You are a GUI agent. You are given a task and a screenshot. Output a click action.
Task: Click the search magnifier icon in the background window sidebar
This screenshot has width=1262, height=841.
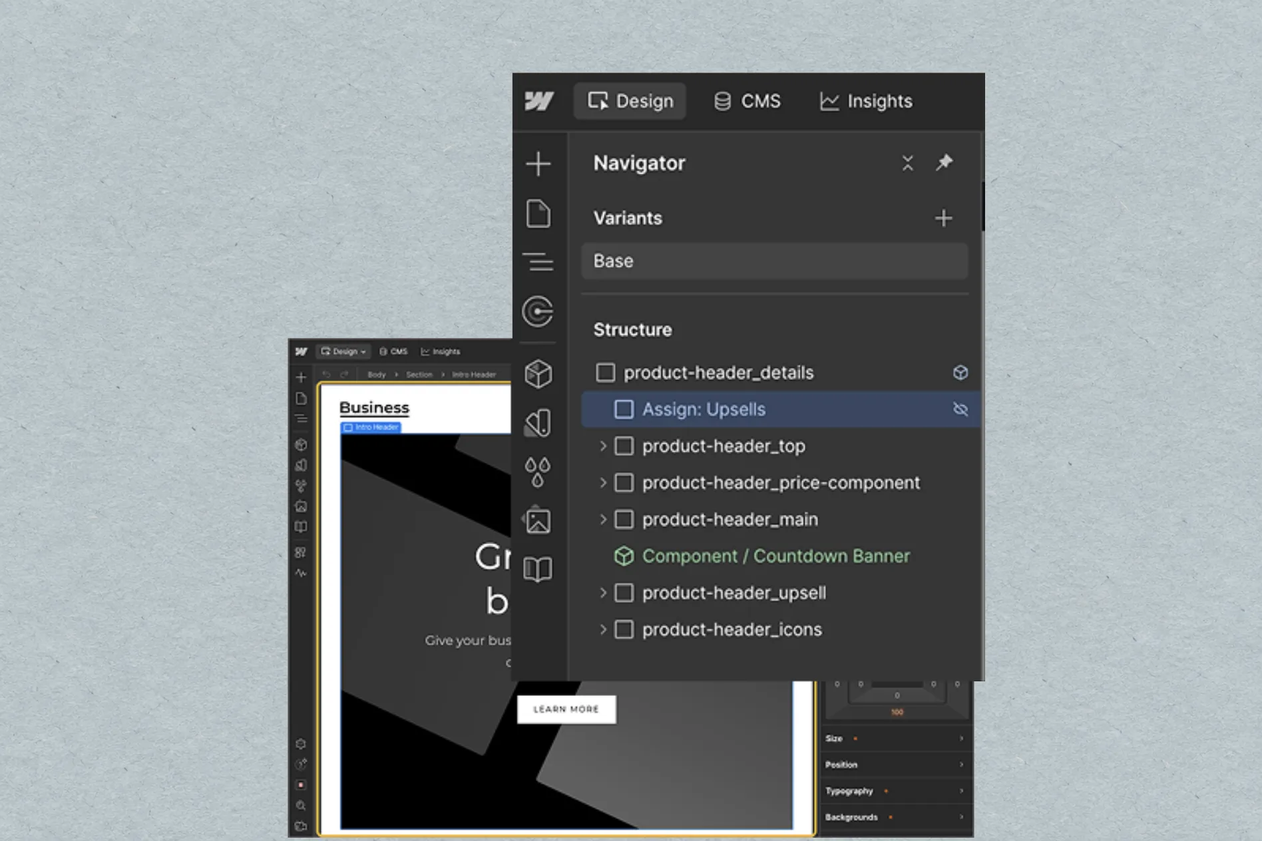[301, 806]
